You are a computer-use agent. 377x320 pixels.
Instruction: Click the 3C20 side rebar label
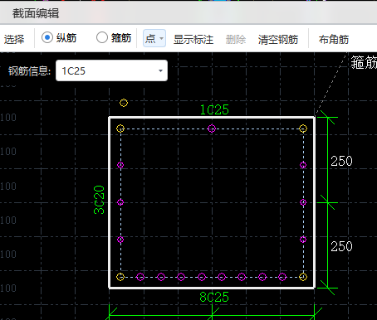pyautogui.click(x=99, y=200)
